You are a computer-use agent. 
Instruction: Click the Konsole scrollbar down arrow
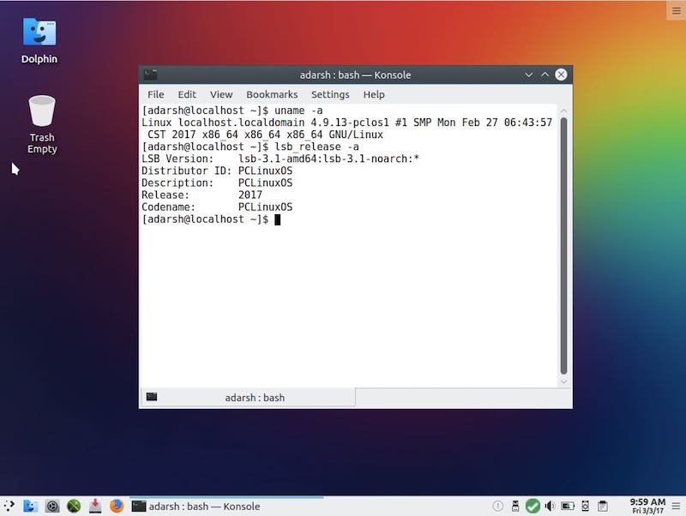563,381
